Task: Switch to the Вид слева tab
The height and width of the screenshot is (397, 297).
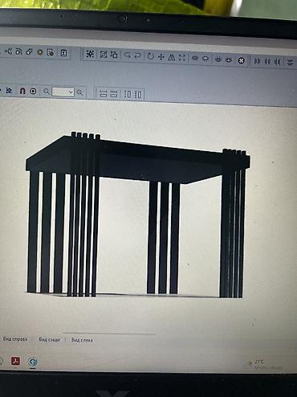Action: click(82, 340)
